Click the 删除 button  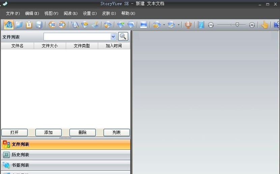83,133
